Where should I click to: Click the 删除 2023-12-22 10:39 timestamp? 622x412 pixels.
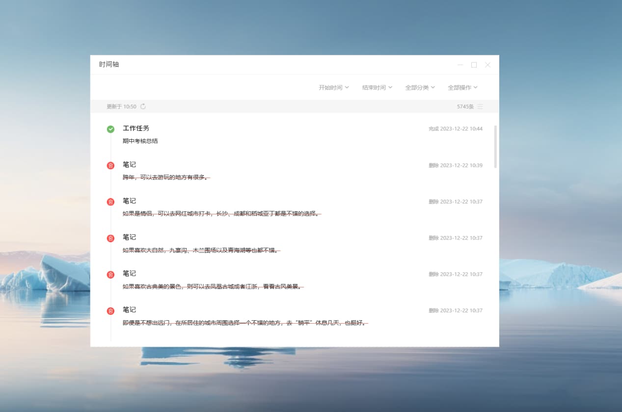point(455,165)
